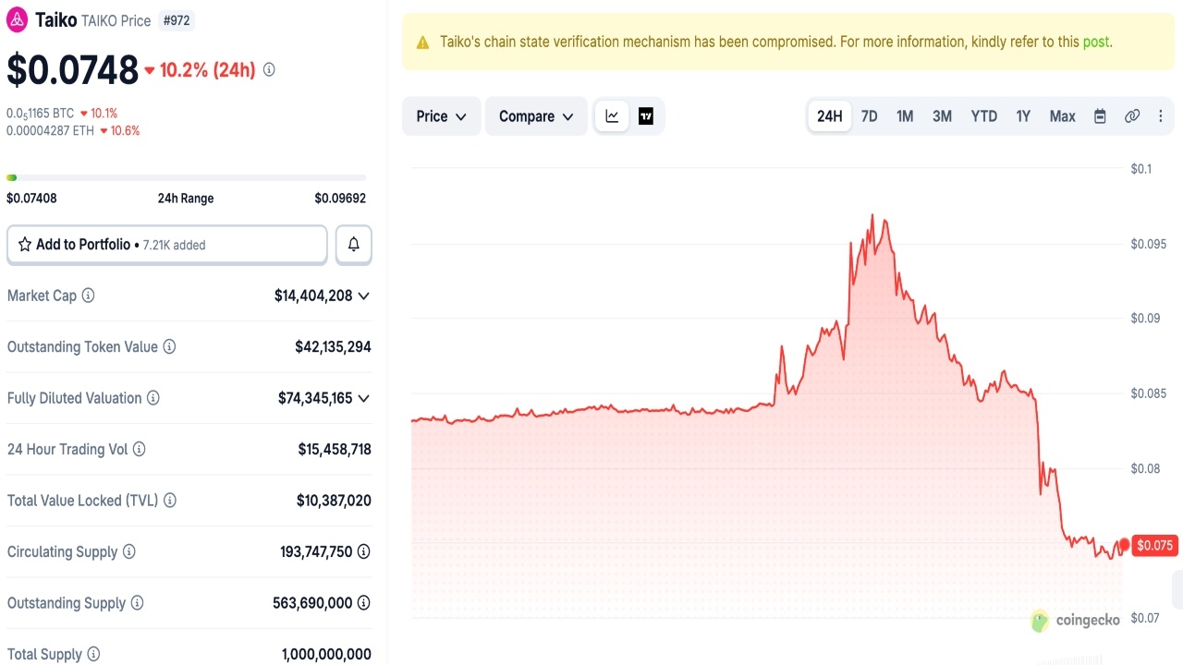Click the $0.09692 range high value
The width and height of the screenshot is (1183, 665).
pos(340,198)
